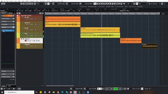Mute the GT JFET track

pos(22,17)
